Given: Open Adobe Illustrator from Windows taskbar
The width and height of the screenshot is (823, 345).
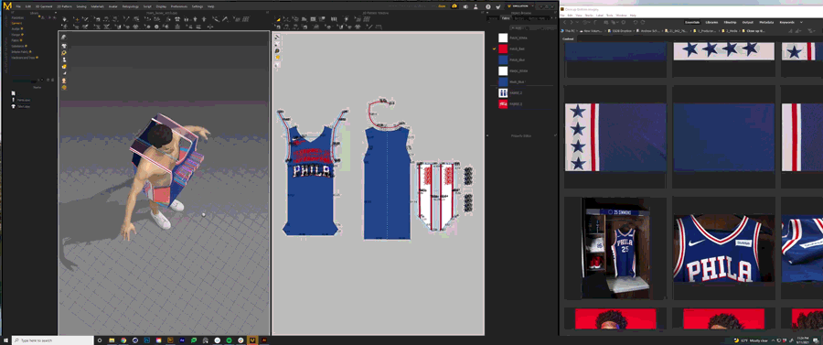Looking at the screenshot, I should [264, 340].
